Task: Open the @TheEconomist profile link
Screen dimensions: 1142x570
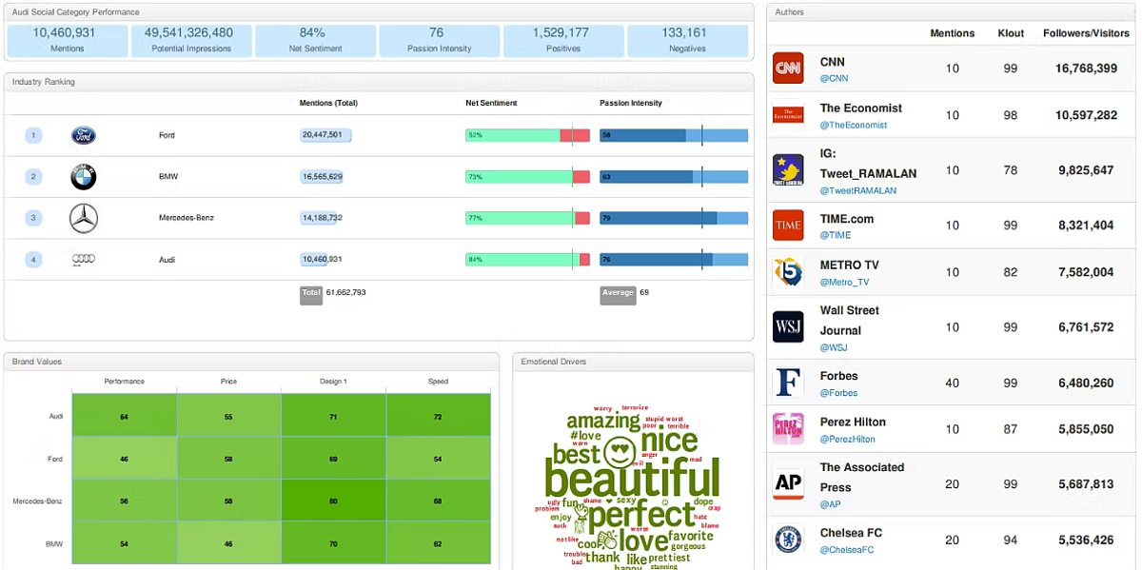Action: coord(854,125)
